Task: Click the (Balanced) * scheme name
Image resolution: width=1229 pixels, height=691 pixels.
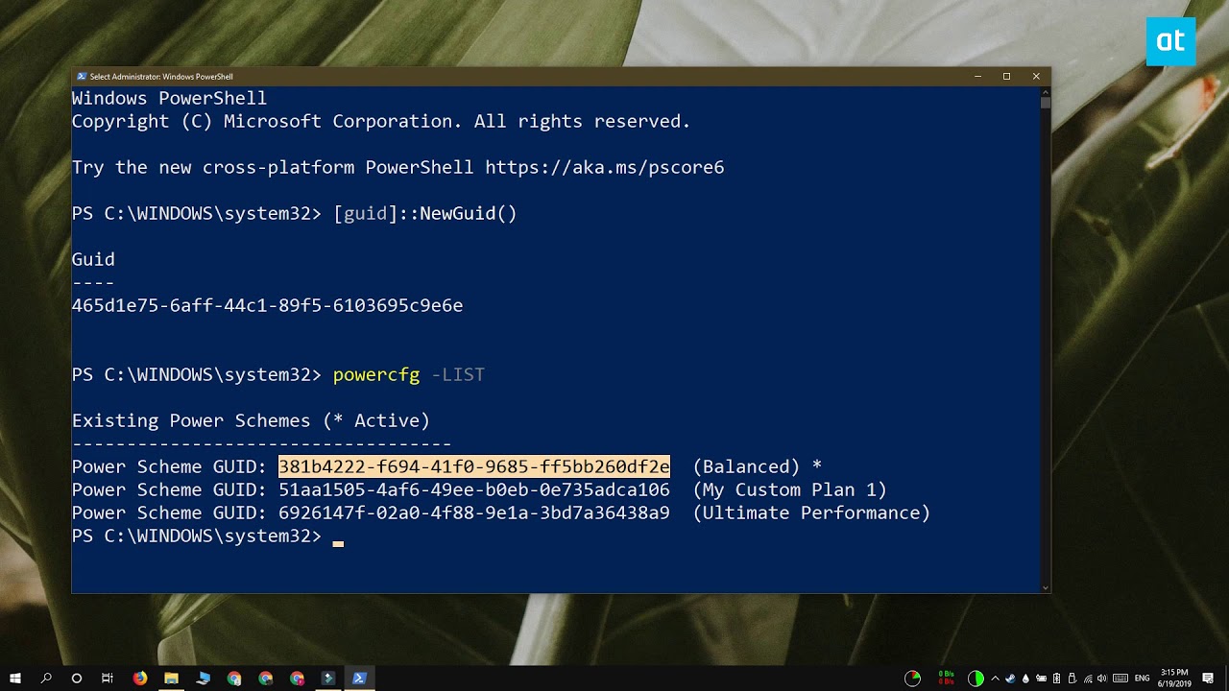Action: click(758, 466)
